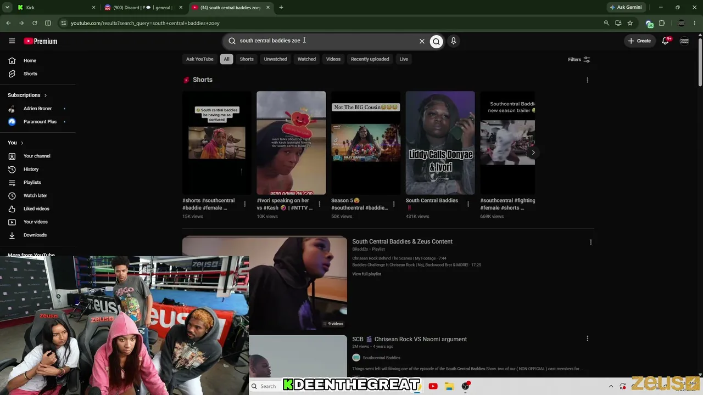Filter results by Unwatched chip
The width and height of the screenshot is (703, 395).
(x=275, y=59)
